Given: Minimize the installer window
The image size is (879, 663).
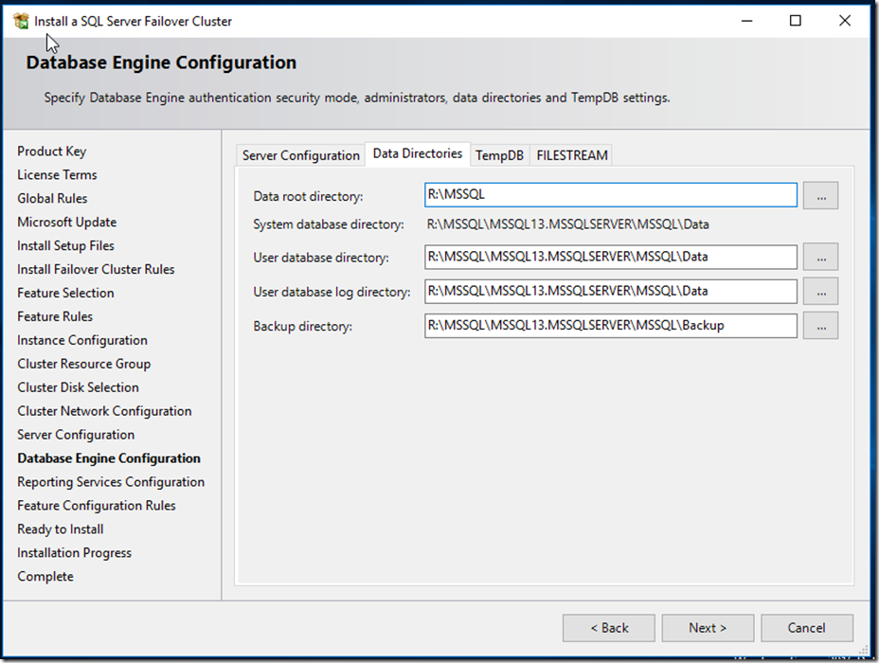Looking at the screenshot, I should pos(746,21).
